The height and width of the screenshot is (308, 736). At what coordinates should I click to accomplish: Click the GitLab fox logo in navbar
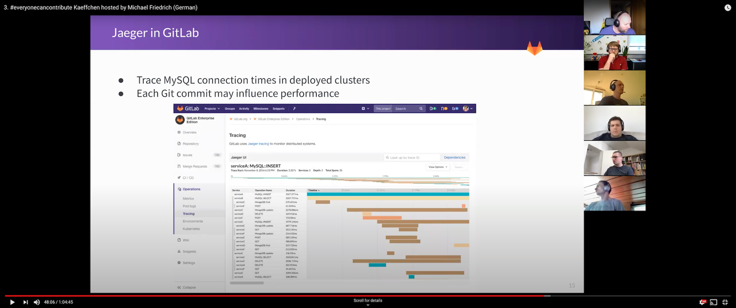tap(180, 109)
